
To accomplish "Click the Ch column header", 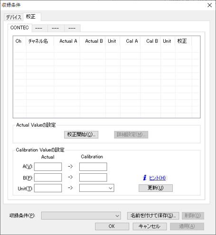I will coord(19,41).
